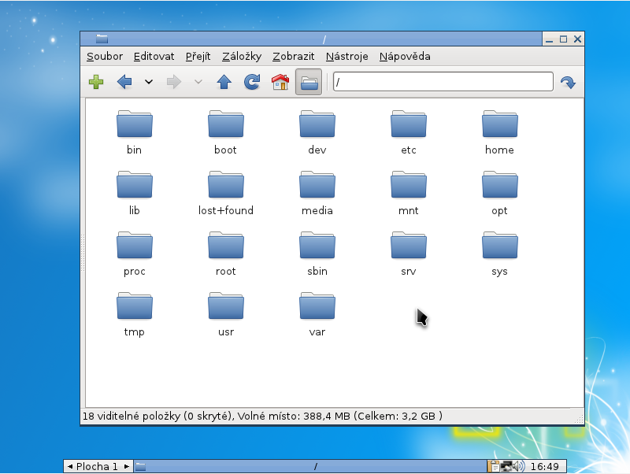630x474 pixels.
Task: Toggle the side pane folder button
Action: pyautogui.click(x=309, y=81)
